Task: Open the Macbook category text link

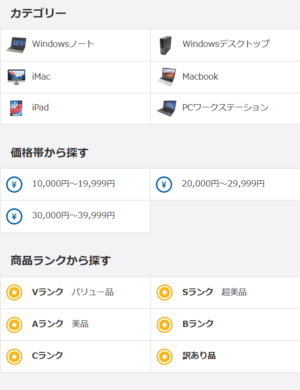Action: click(200, 76)
